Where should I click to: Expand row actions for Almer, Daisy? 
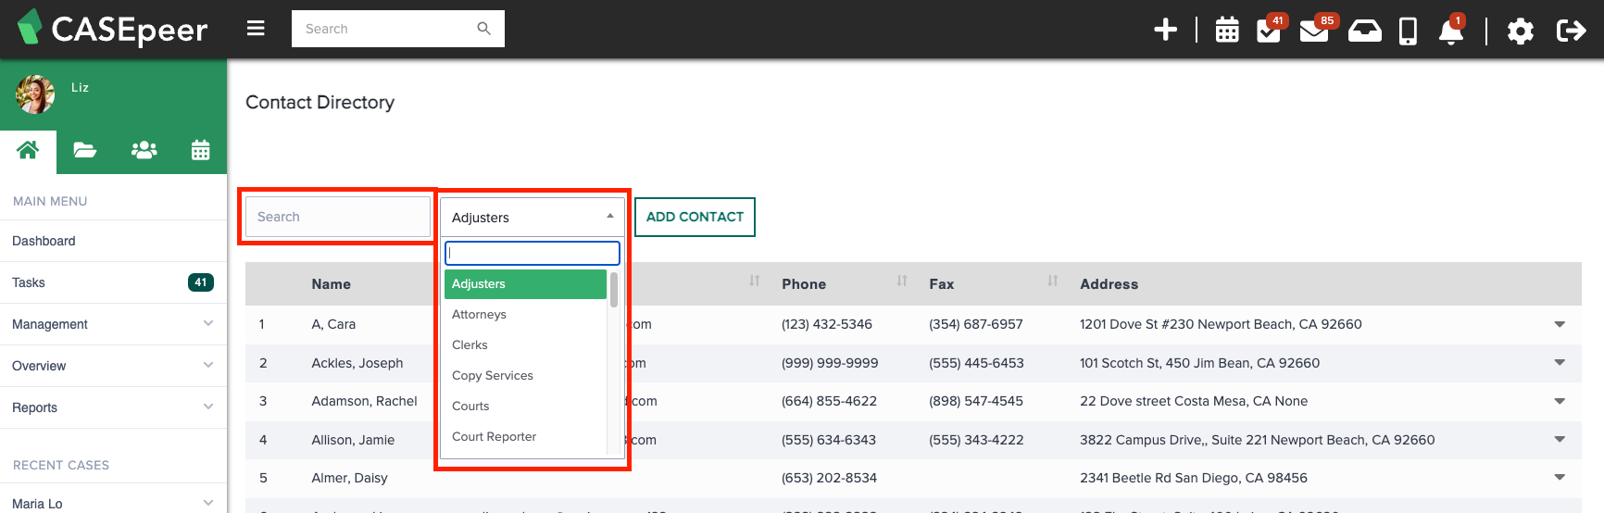1560,478
